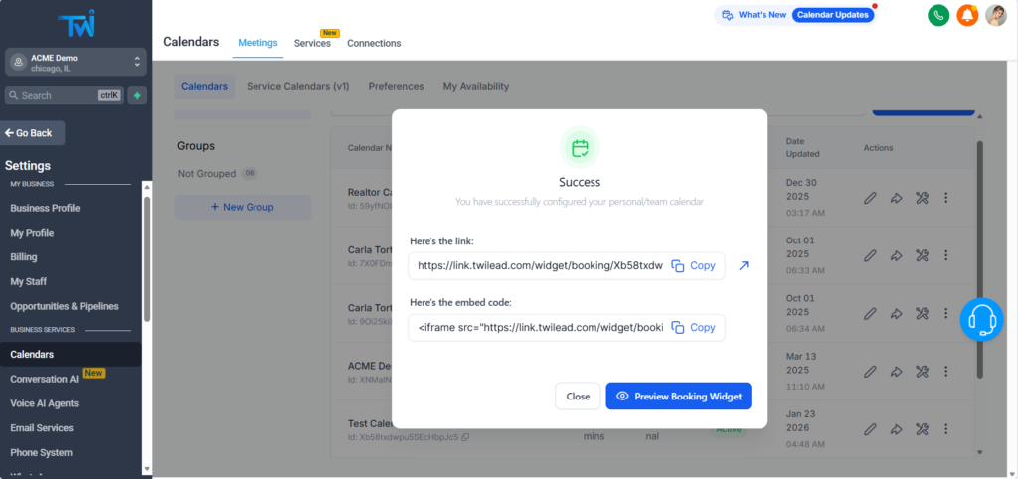Click Preview Booking Widget button
This screenshot has width=1018, height=479.
(x=678, y=396)
